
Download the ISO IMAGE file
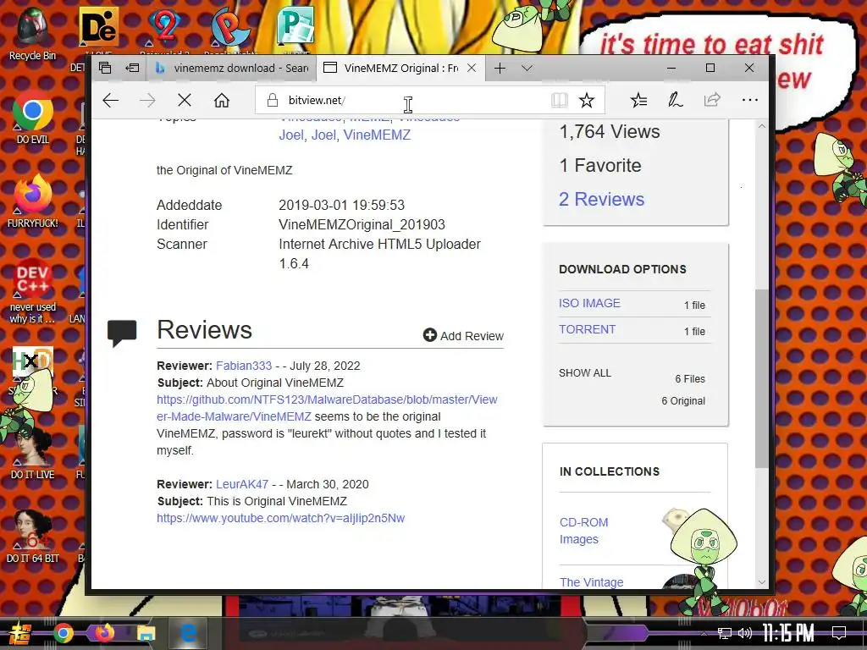[x=589, y=303]
